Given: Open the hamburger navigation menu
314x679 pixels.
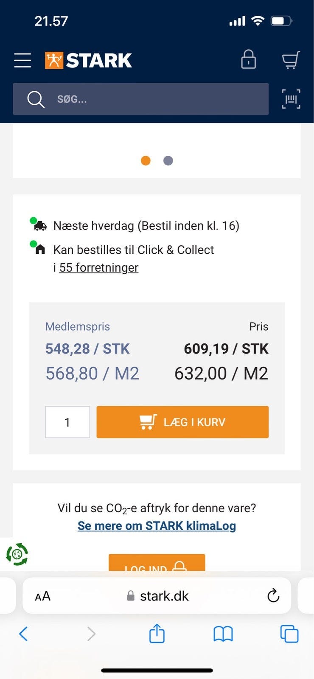Looking at the screenshot, I should click(x=22, y=60).
